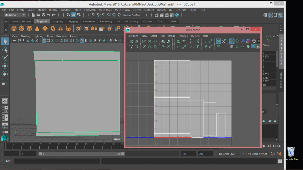Create a polygon sphere from the shelf
This screenshot has height=170, width=303.
click(x=14, y=28)
